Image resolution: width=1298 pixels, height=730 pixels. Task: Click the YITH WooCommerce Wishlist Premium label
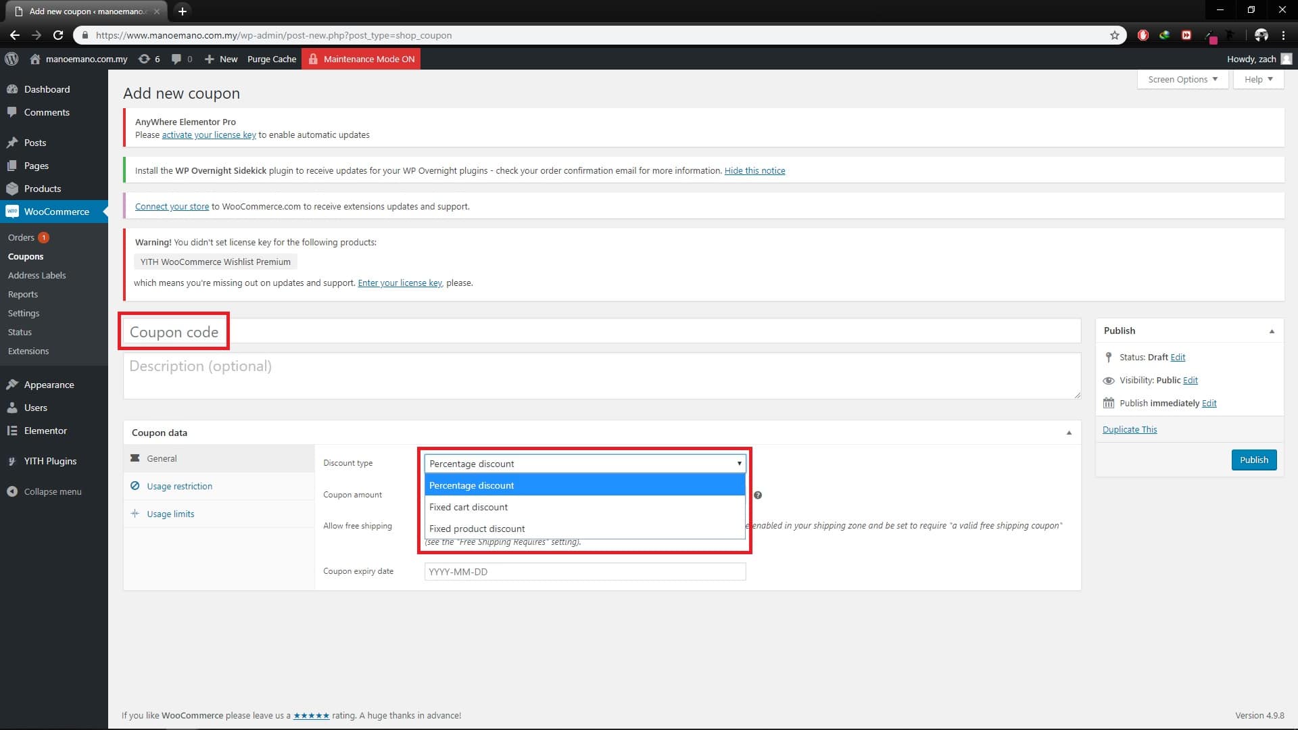tap(216, 262)
